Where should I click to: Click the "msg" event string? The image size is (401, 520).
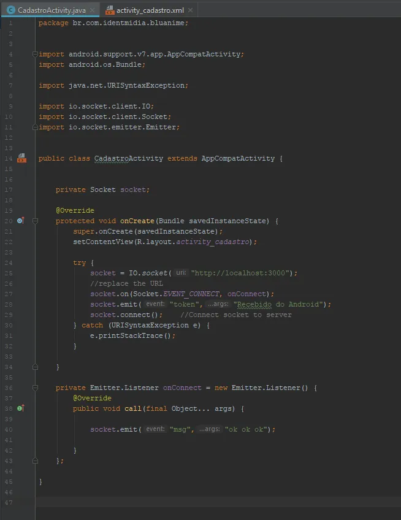[180, 429]
